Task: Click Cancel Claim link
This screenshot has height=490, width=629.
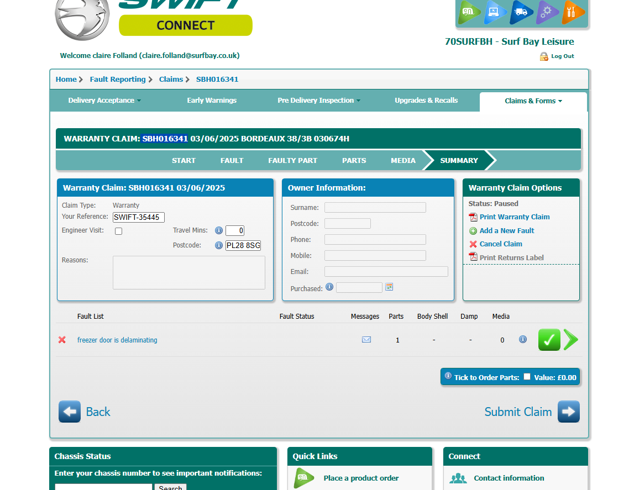Action: click(501, 244)
